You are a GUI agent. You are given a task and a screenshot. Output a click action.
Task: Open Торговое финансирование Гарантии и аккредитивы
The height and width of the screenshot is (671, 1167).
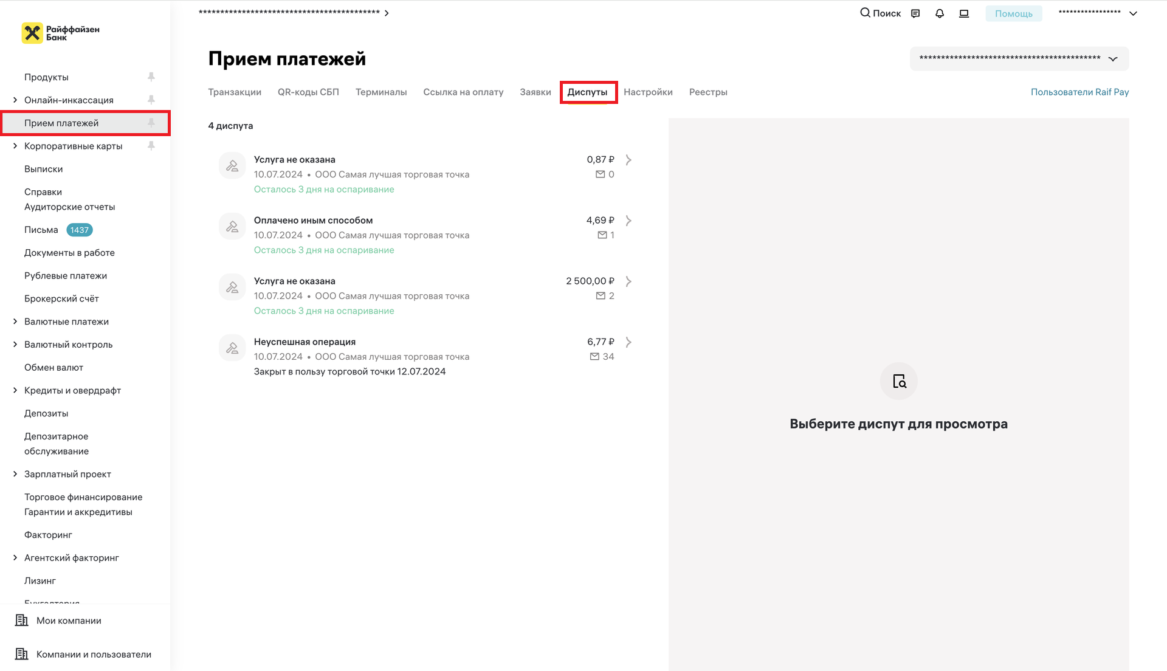[x=83, y=504]
